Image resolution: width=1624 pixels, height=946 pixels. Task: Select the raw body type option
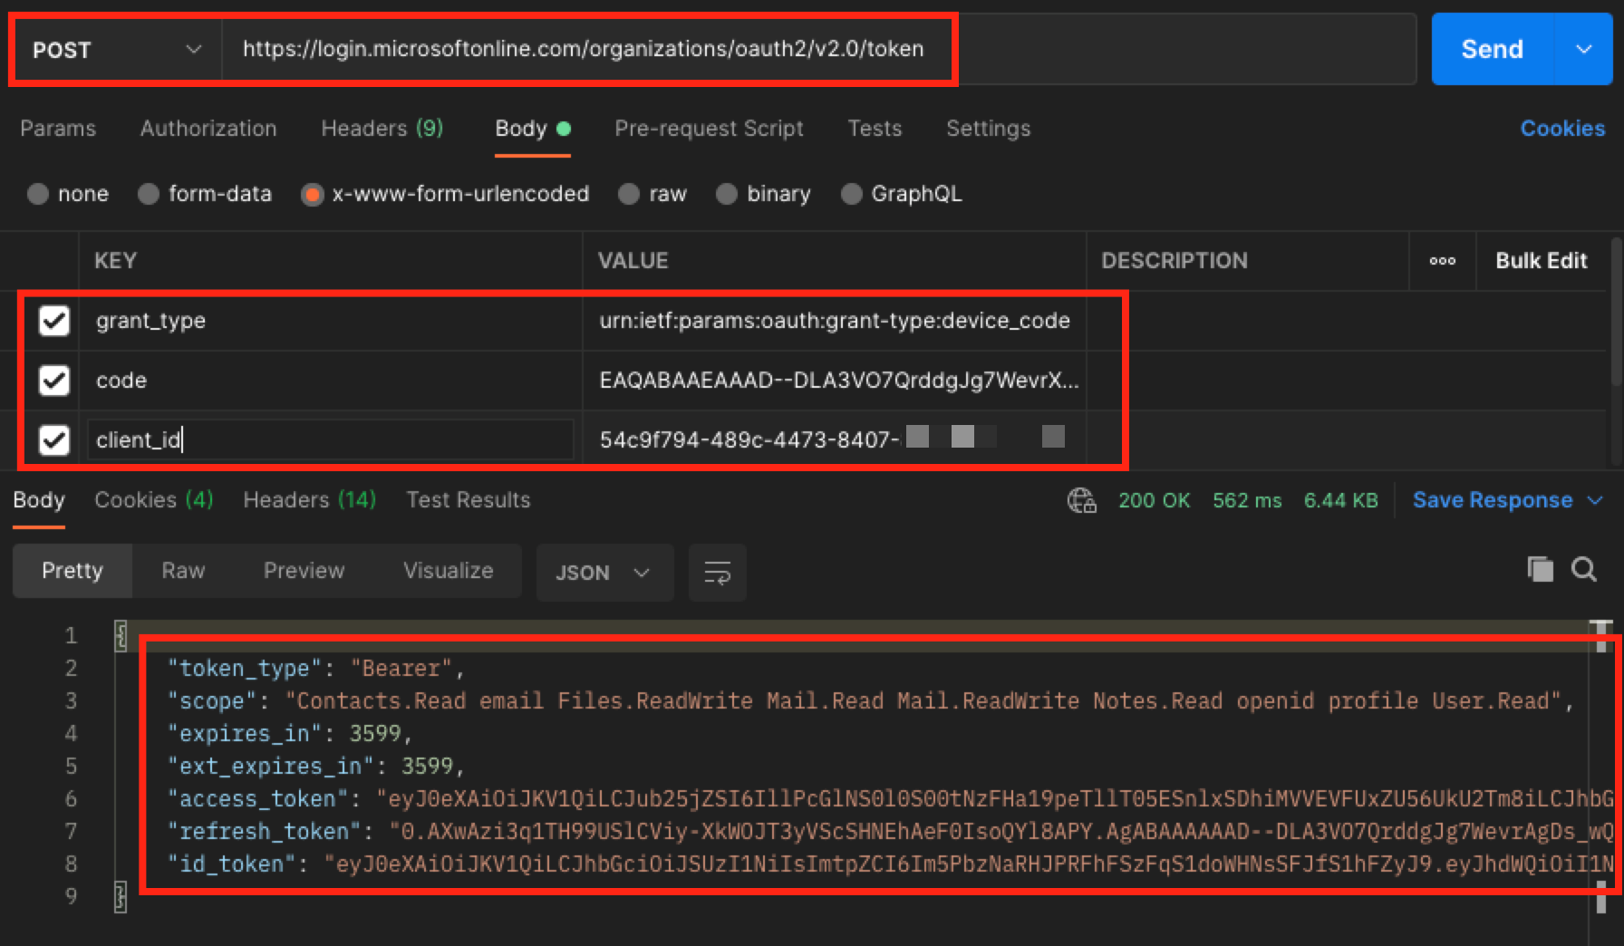click(x=629, y=194)
